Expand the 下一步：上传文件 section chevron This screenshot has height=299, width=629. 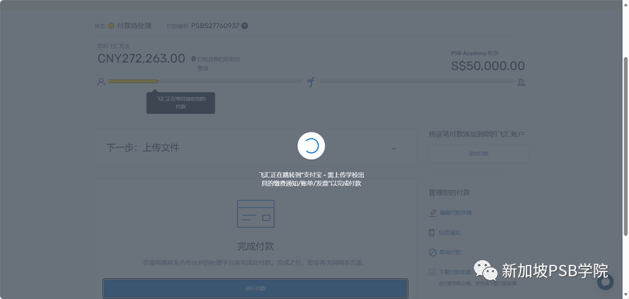[393, 148]
